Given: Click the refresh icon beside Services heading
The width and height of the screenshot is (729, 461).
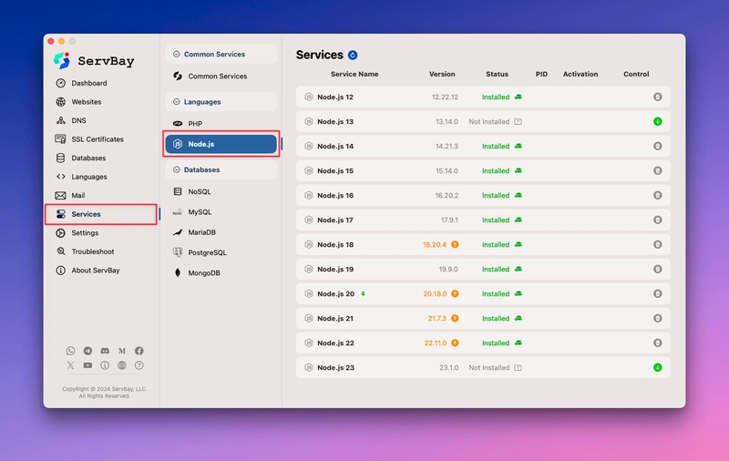Looking at the screenshot, I should pos(353,56).
